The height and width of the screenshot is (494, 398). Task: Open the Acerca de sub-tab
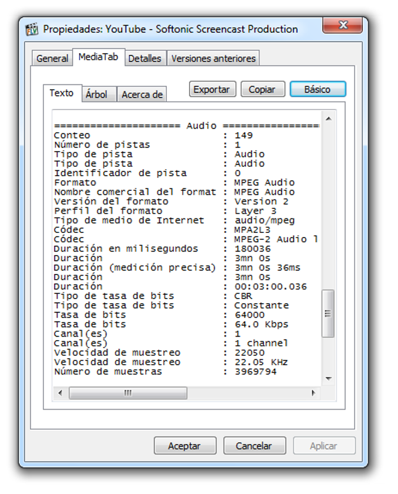142,94
